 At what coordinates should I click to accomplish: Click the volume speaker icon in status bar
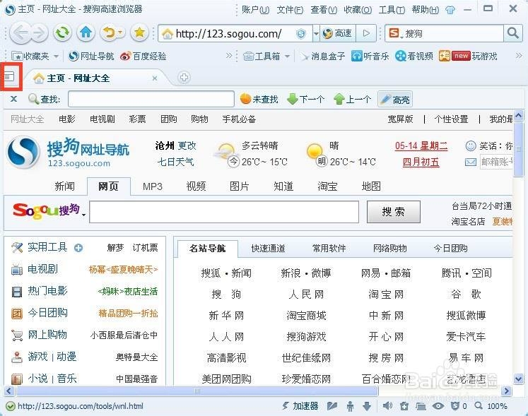click(x=387, y=406)
